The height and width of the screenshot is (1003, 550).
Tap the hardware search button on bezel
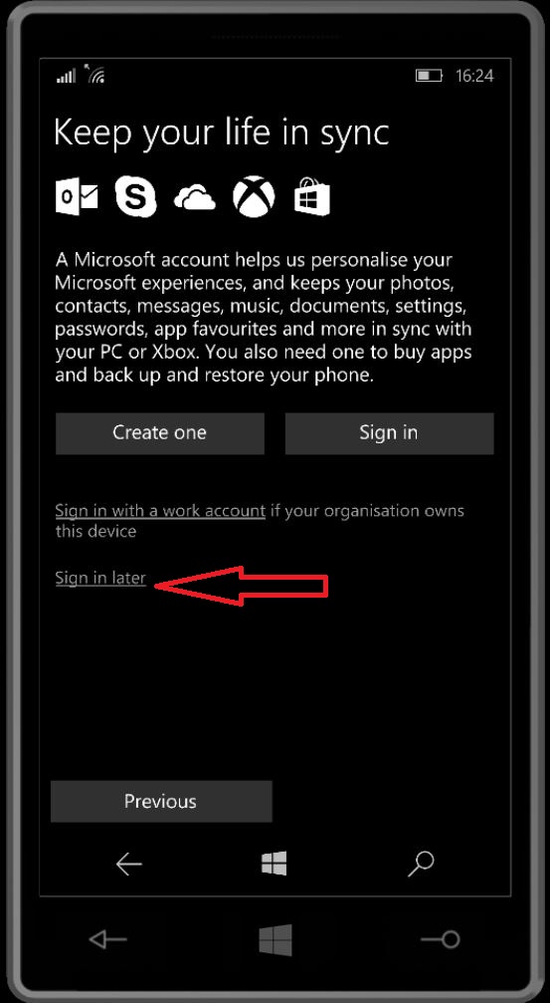coord(441,939)
